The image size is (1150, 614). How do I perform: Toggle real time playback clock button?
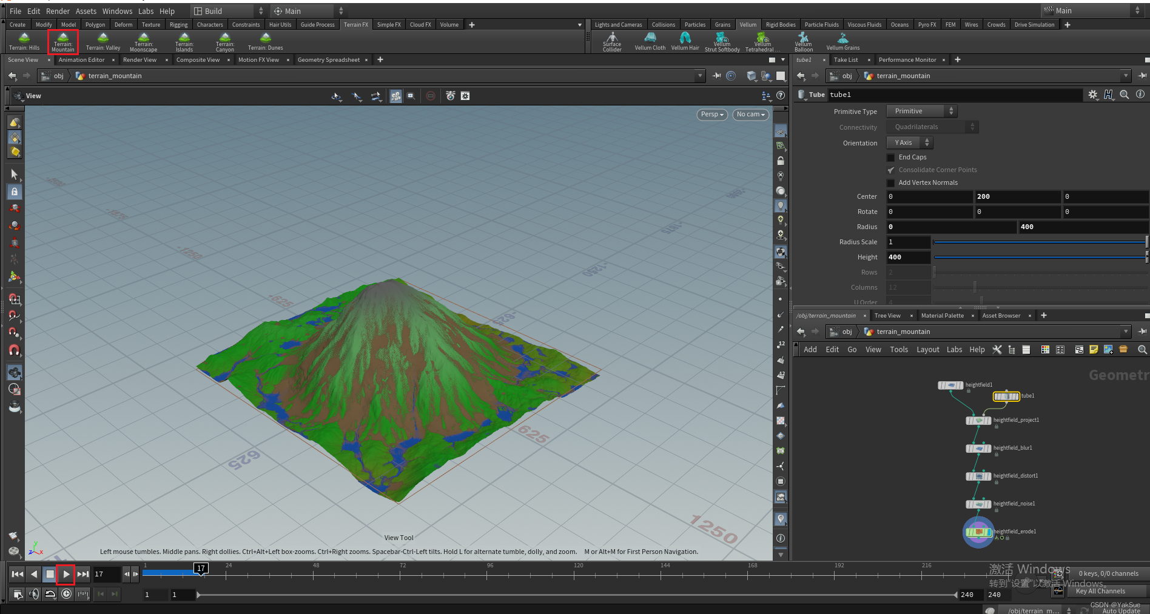pyautogui.click(x=67, y=594)
